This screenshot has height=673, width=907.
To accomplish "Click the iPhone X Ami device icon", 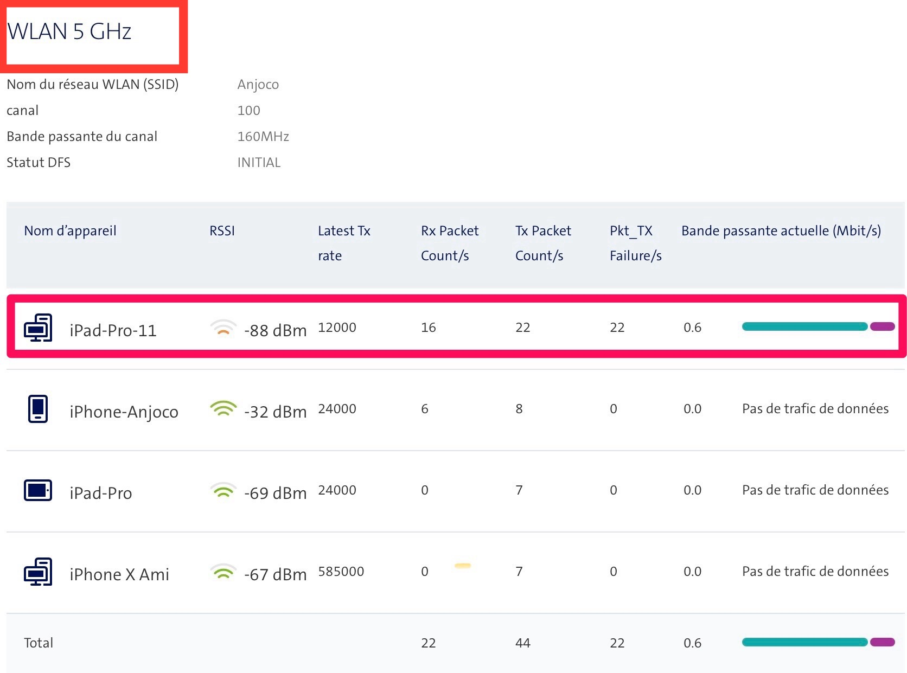I will (x=38, y=572).
